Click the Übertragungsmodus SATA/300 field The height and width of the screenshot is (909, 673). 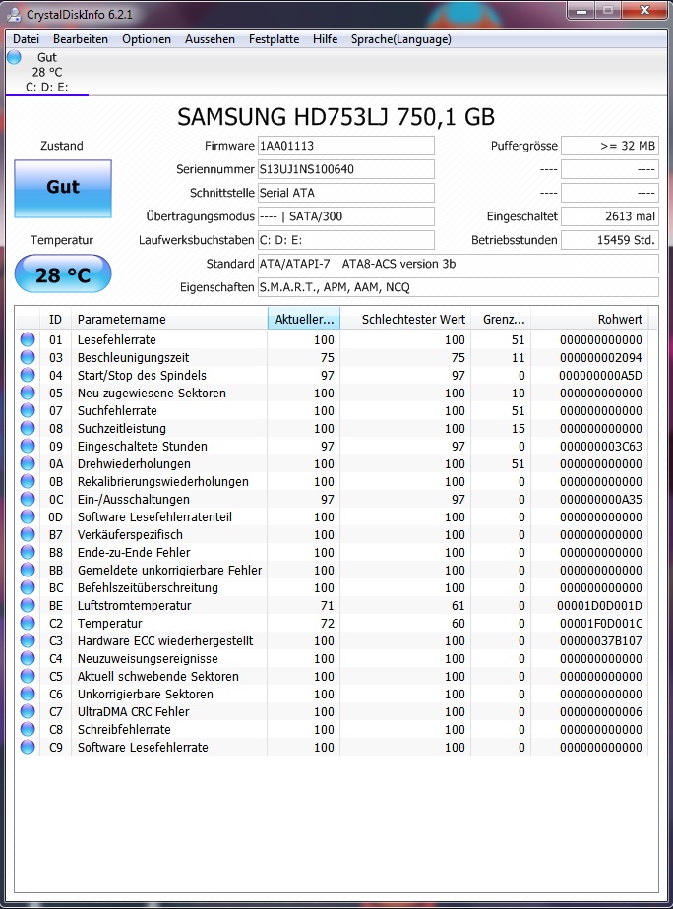click(346, 216)
